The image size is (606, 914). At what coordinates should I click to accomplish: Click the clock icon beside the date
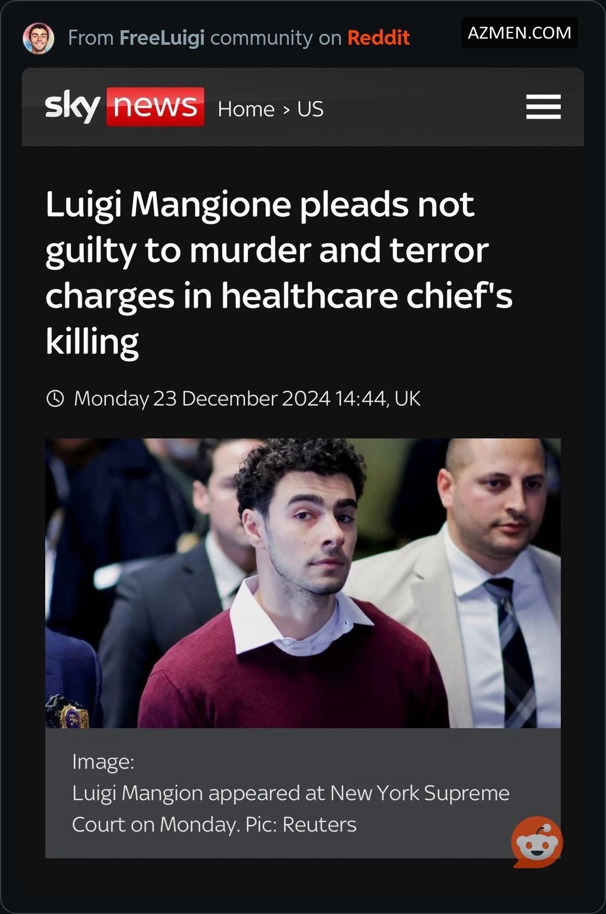(x=55, y=399)
